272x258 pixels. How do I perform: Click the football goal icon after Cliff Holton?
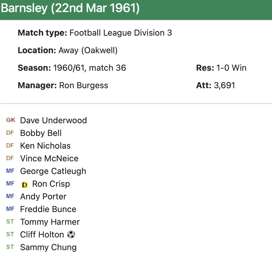pyautogui.click(x=71, y=234)
